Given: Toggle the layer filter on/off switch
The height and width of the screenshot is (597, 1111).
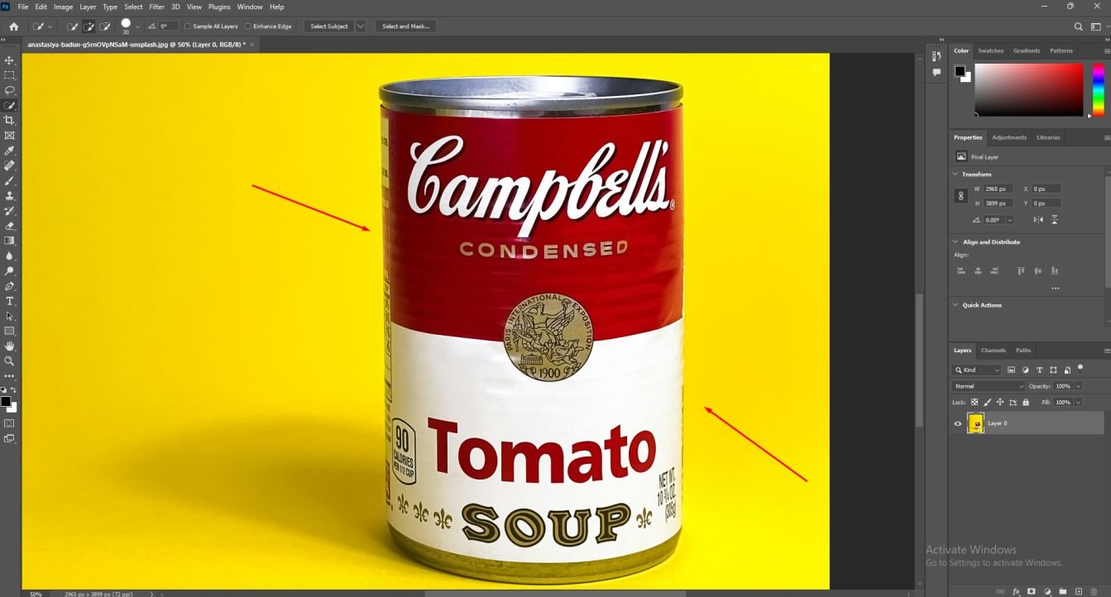Looking at the screenshot, I should [1080, 369].
